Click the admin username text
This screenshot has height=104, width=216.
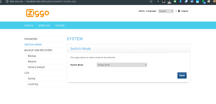point(141,11)
